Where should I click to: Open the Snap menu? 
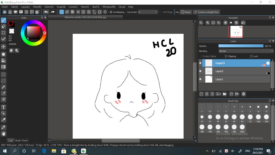tap(61, 7)
